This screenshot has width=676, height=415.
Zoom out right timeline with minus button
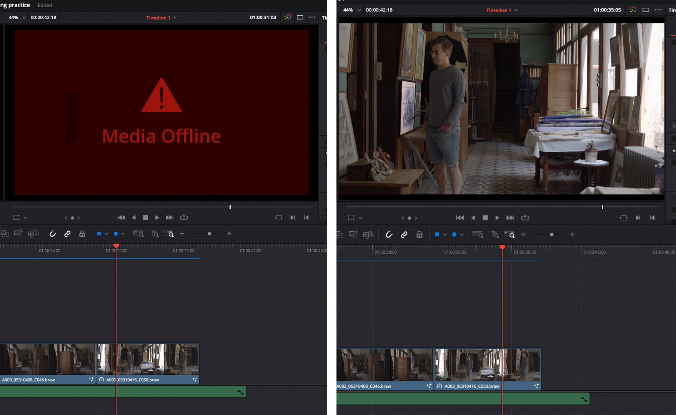pyautogui.click(x=523, y=234)
